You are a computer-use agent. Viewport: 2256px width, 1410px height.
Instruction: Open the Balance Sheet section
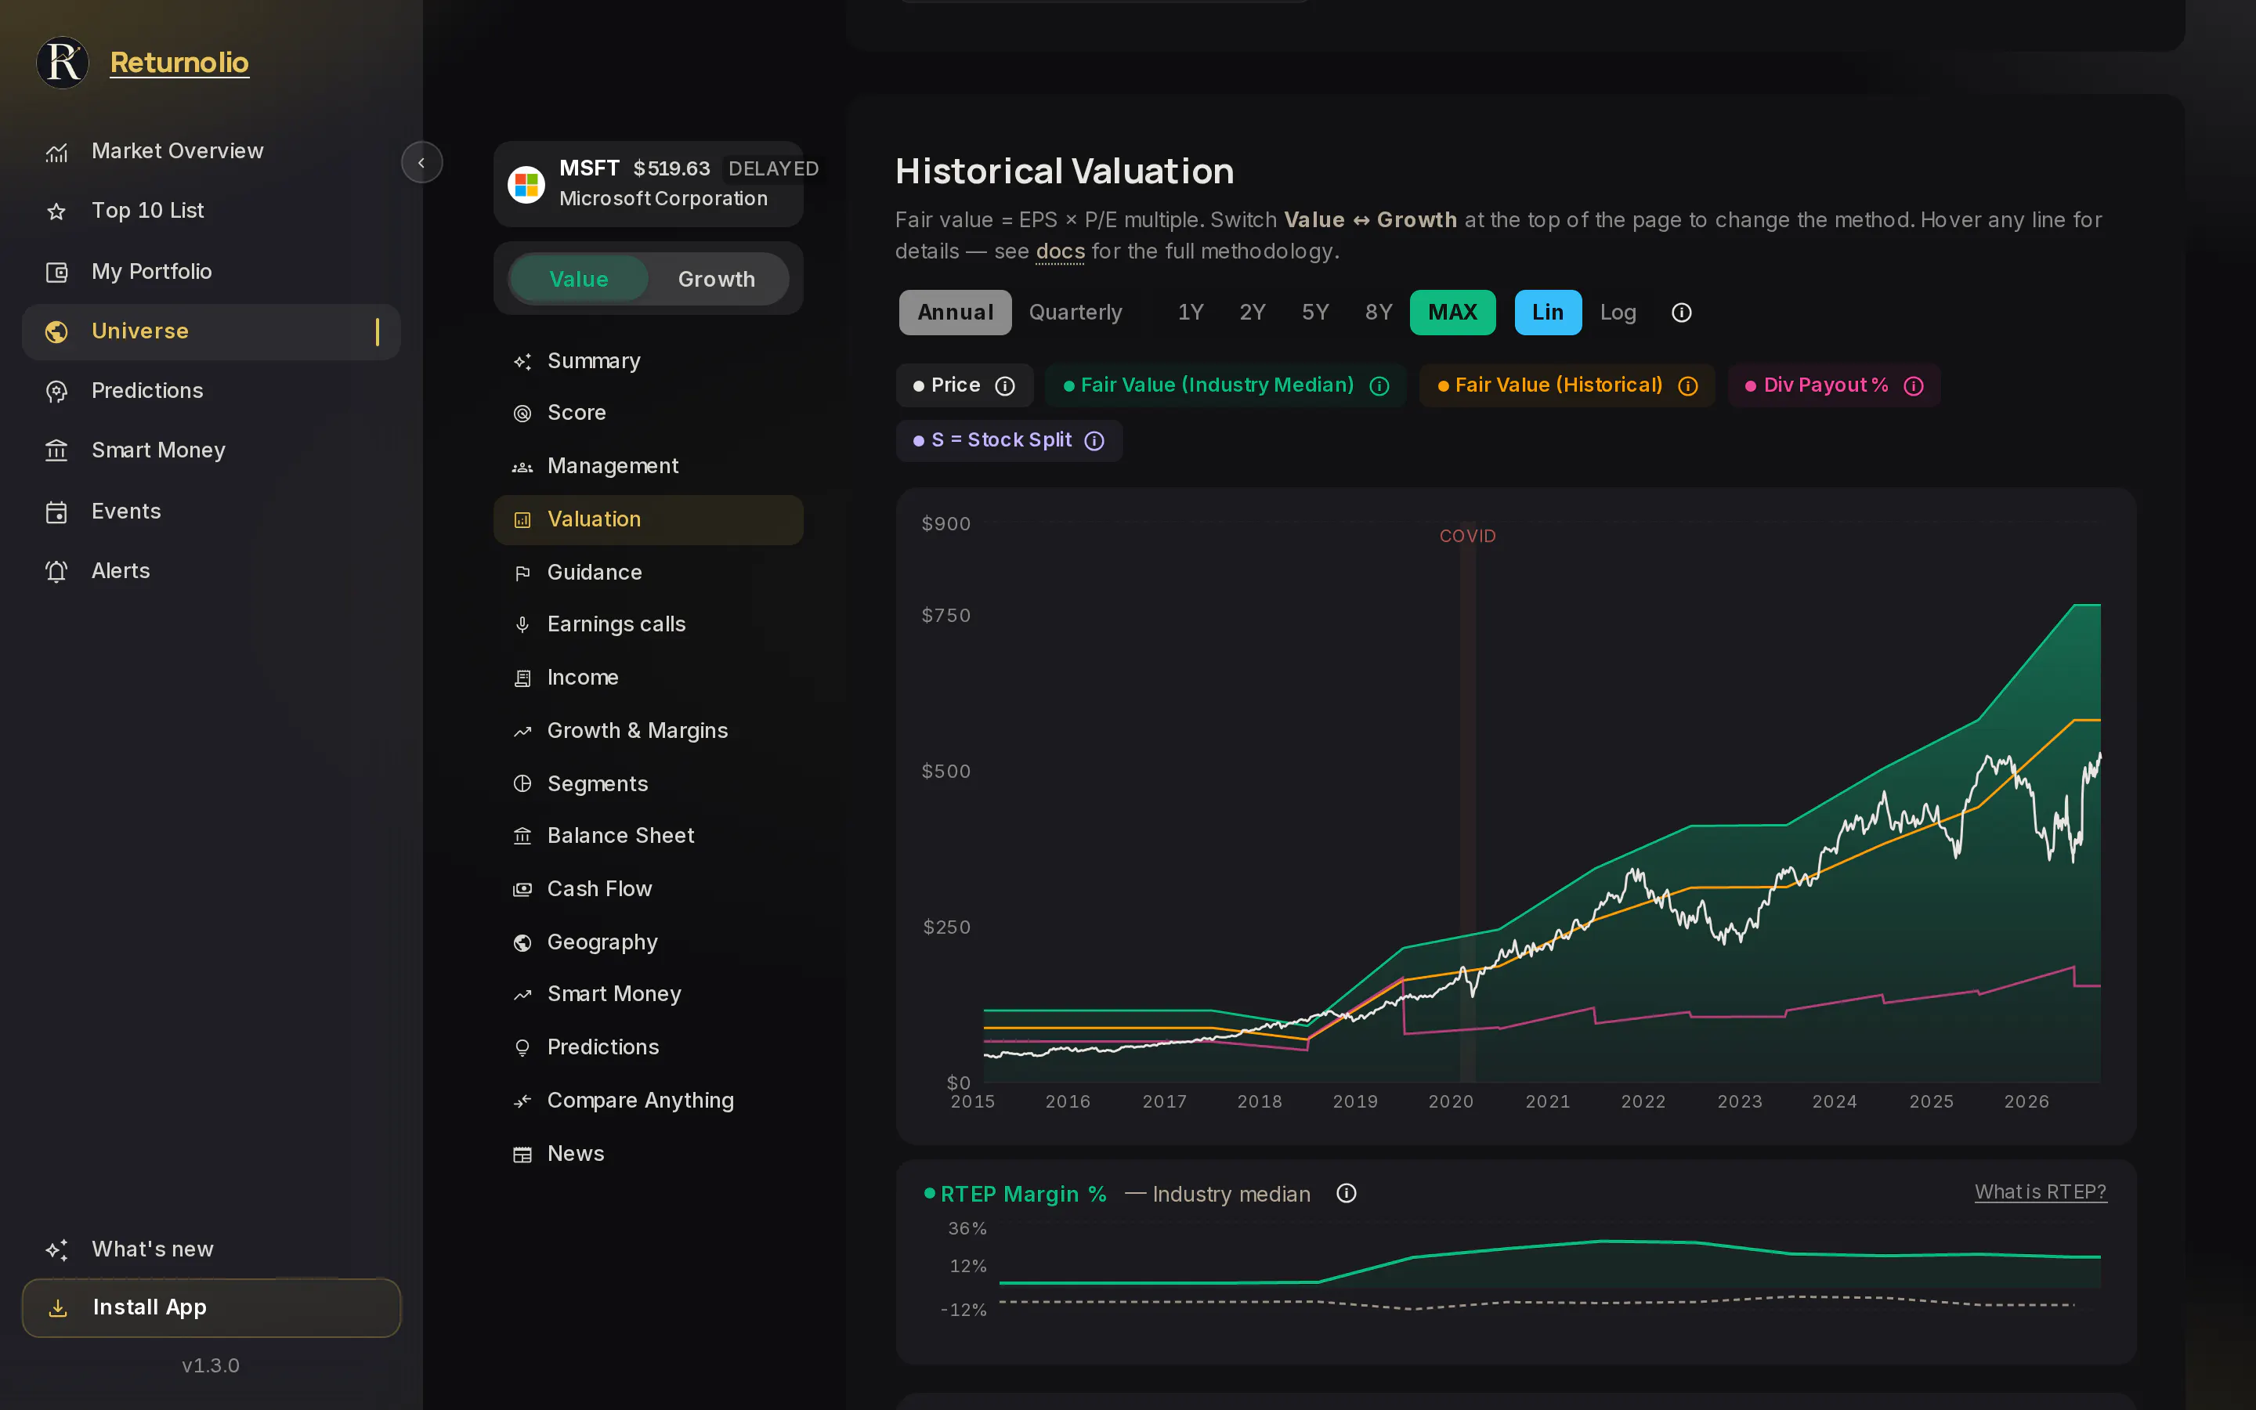pyautogui.click(x=648, y=836)
